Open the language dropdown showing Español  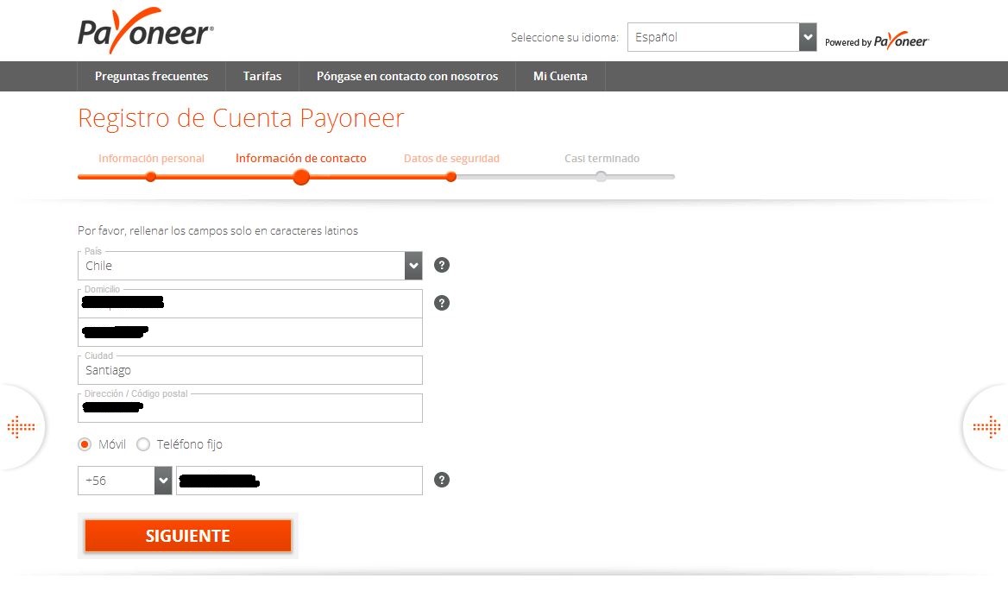click(x=721, y=37)
